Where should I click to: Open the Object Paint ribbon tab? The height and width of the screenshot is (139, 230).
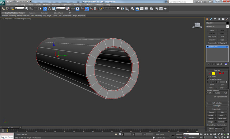coord(58,13)
